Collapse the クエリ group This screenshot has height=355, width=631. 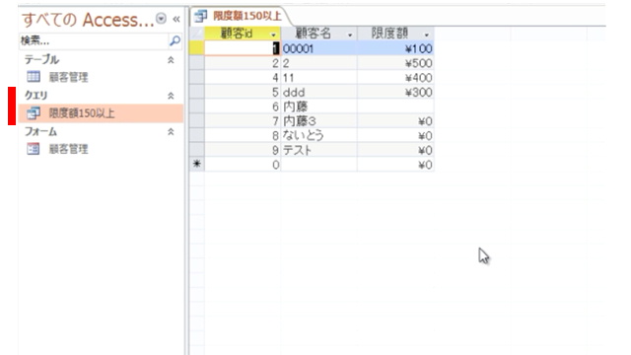click(171, 96)
